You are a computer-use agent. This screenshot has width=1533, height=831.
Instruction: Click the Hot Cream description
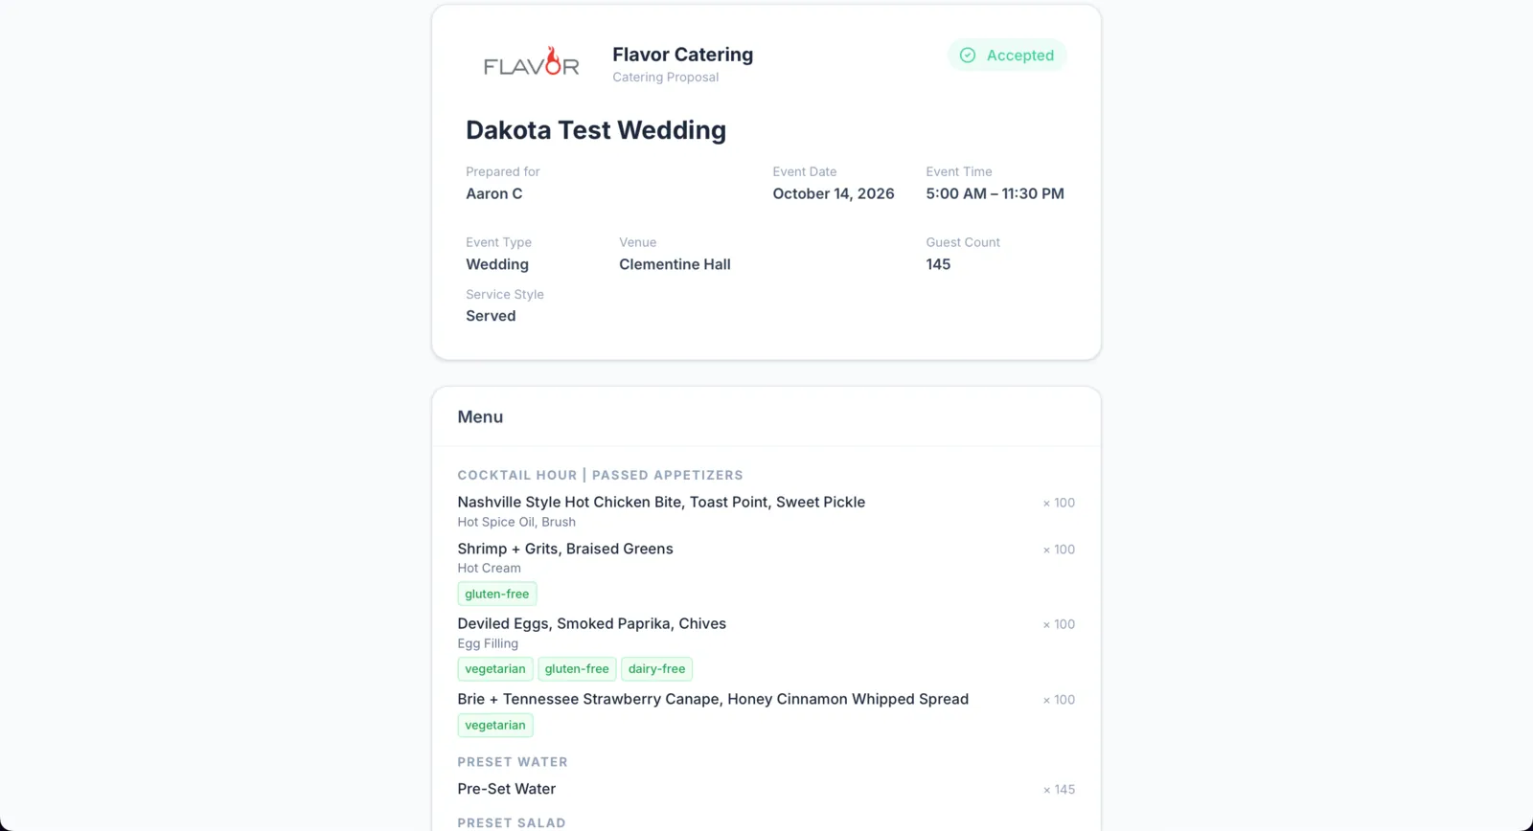click(489, 568)
